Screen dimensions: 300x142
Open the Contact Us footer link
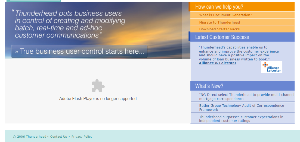click(58, 137)
